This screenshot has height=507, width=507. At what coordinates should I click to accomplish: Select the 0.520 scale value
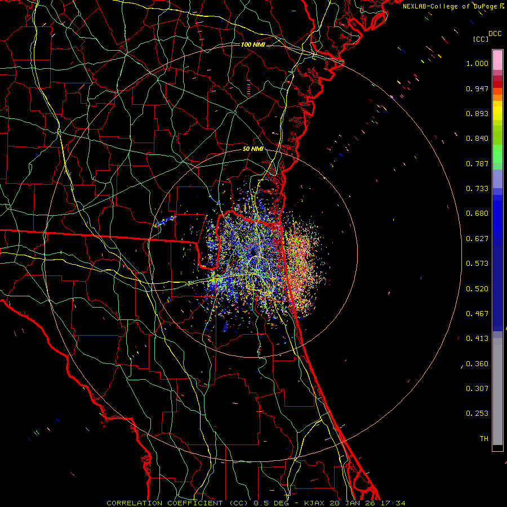[x=477, y=289]
